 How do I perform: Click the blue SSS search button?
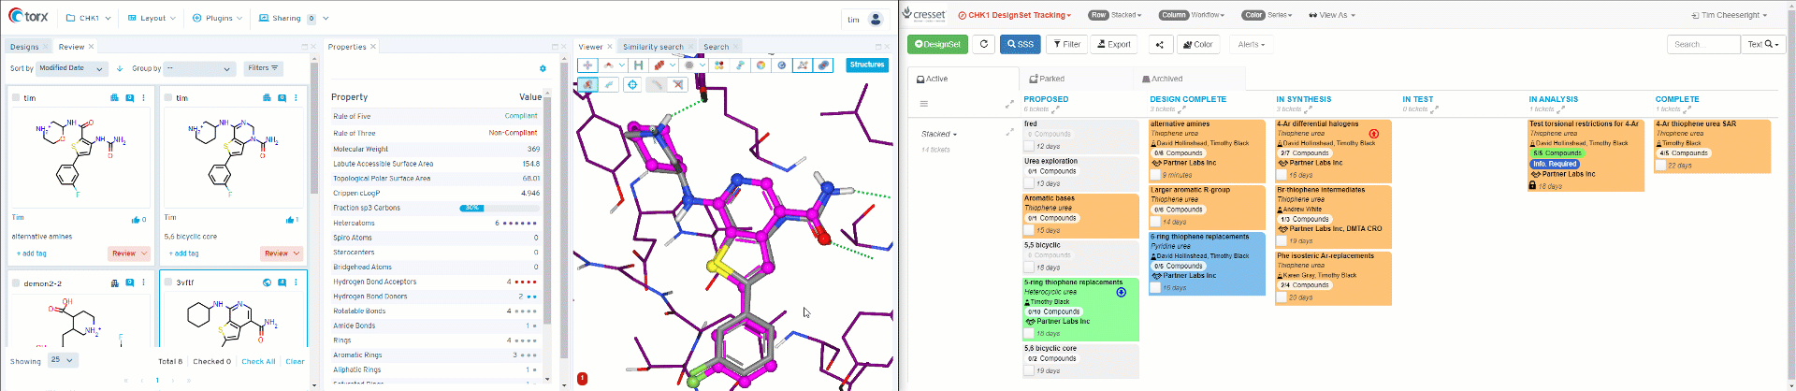(1021, 44)
